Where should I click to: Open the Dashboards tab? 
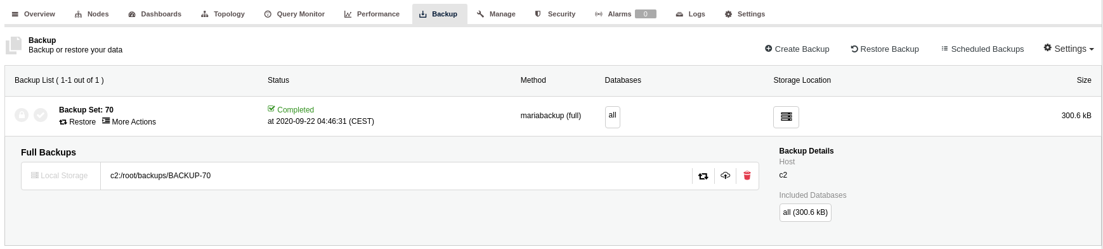tap(155, 14)
